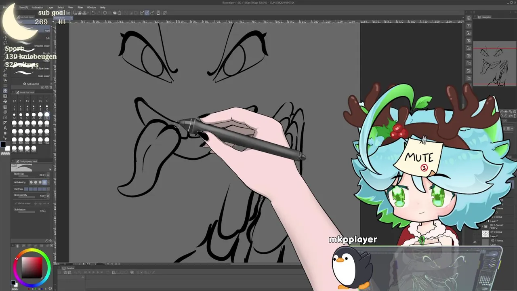Choose the Kneaded eraser sub tool

(x=32, y=46)
